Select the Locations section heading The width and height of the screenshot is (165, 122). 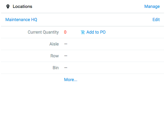22,7
